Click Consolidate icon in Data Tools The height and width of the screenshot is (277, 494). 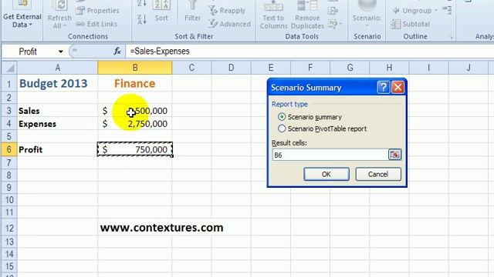(x=333, y=12)
